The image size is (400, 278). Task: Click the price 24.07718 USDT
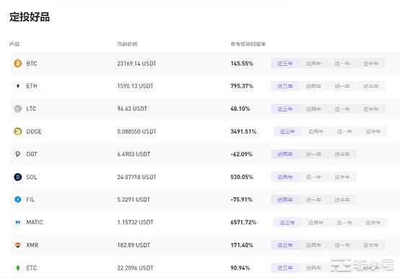[x=136, y=177]
